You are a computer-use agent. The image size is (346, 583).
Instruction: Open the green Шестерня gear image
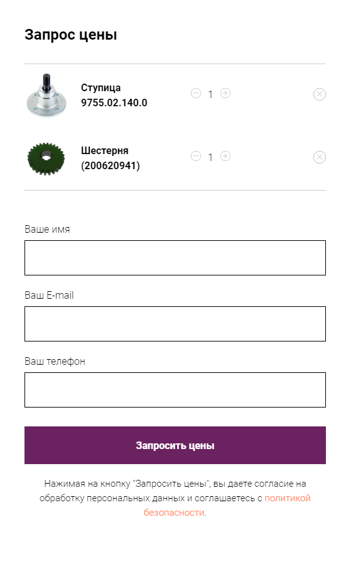tap(46, 158)
